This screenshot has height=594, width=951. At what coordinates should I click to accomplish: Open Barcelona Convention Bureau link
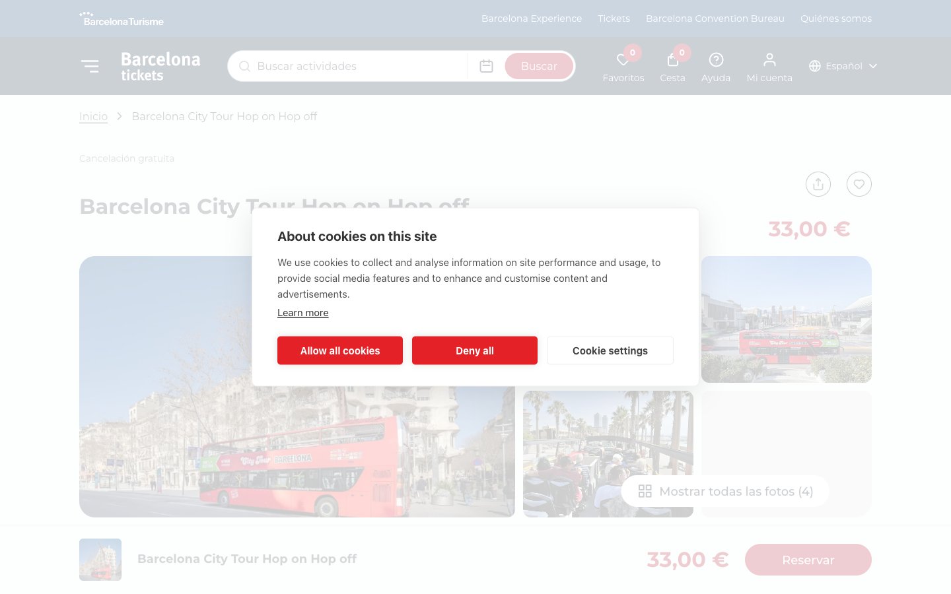715,18
